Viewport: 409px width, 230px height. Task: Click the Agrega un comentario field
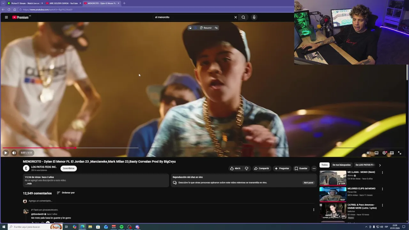tap(40, 201)
